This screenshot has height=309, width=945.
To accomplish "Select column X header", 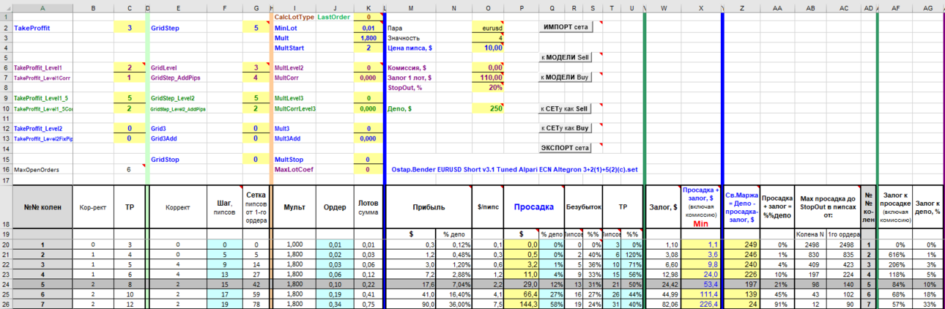I will (x=701, y=7).
